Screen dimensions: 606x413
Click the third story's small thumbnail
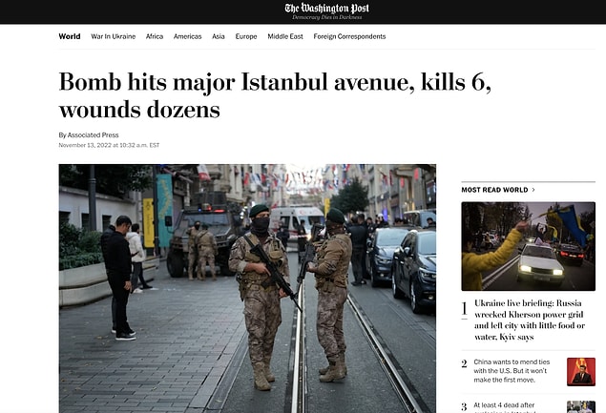coord(581,407)
